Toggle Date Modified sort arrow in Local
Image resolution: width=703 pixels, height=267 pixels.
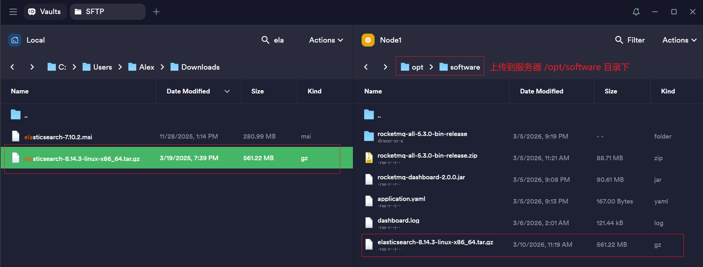point(227,91)
